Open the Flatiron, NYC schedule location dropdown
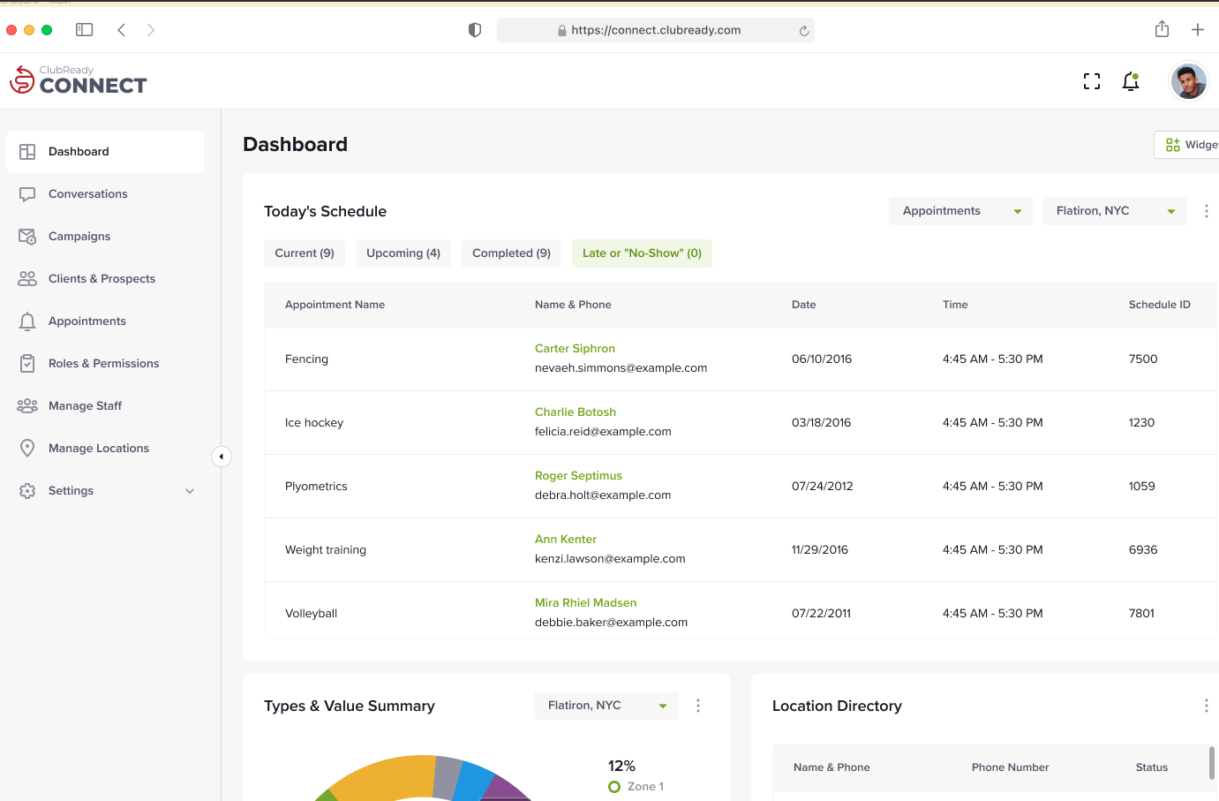 tap(1114, 211)
